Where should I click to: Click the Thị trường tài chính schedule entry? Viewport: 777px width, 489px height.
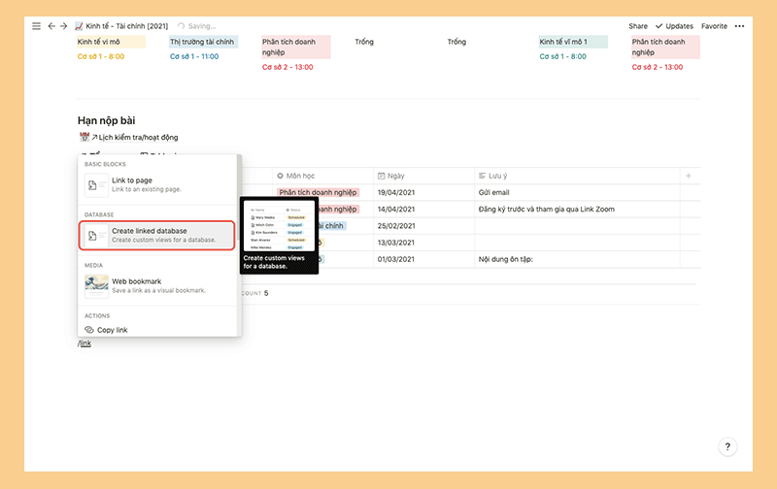[203, 42]
